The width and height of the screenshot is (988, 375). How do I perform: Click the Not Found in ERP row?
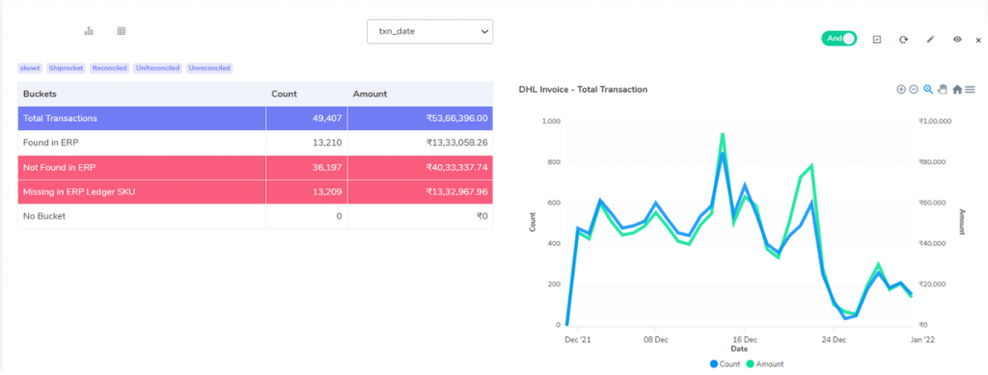[x=255, y=168]
